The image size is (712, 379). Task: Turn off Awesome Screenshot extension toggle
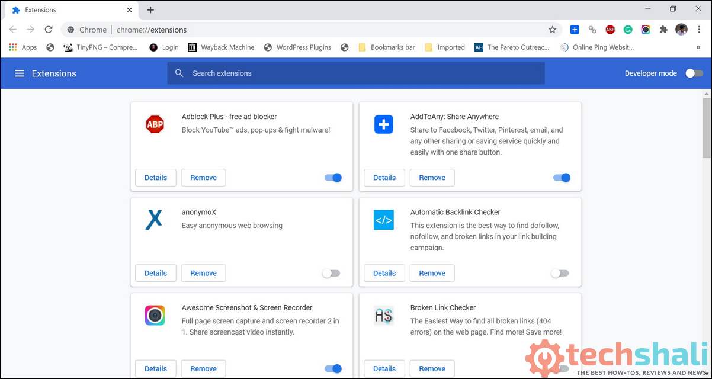[333, 368]
